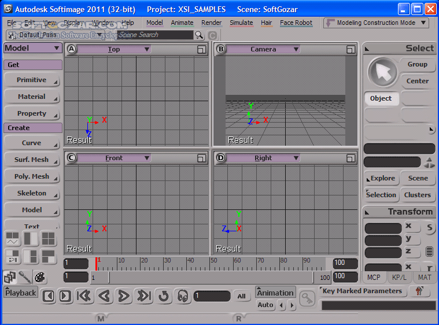Click the stacked windows icon
The width and height of the screenshot is (439, 325).
(x=10, y=277)
